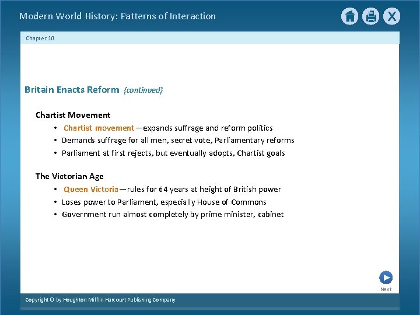Go to the Home screen icon
Image resolution: width=420 pixels, height=315 pixels.
pyautogui.click(x=349, y=16)
